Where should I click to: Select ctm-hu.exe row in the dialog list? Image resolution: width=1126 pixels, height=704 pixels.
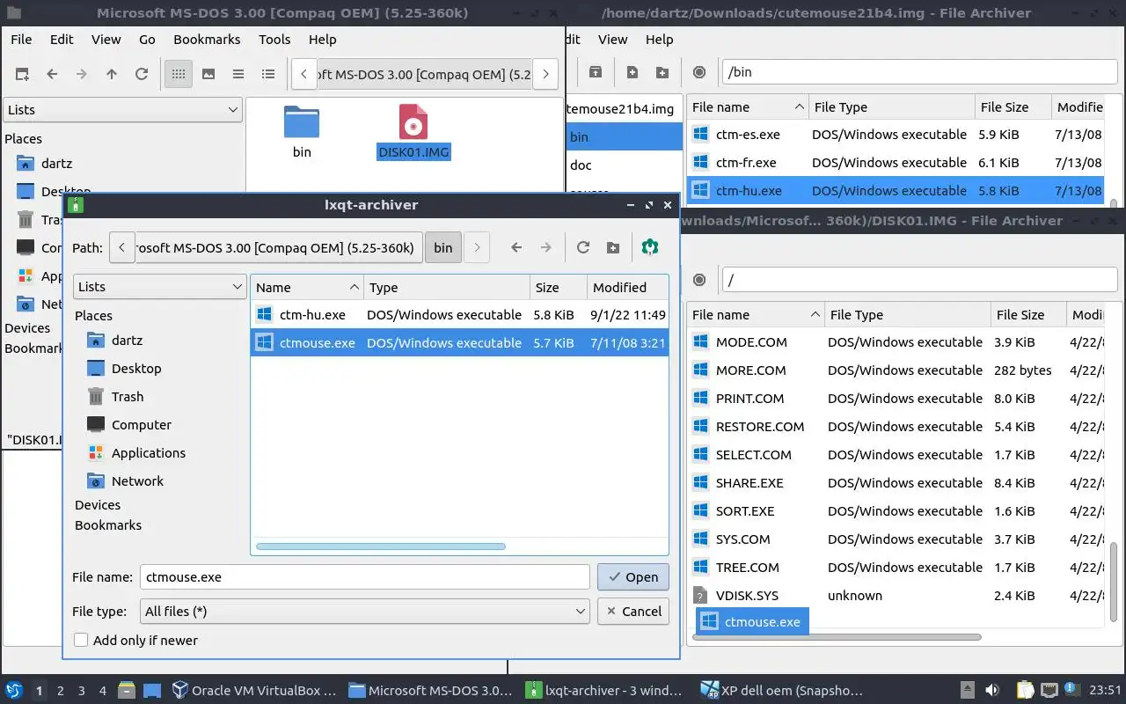tap(459, 315)
